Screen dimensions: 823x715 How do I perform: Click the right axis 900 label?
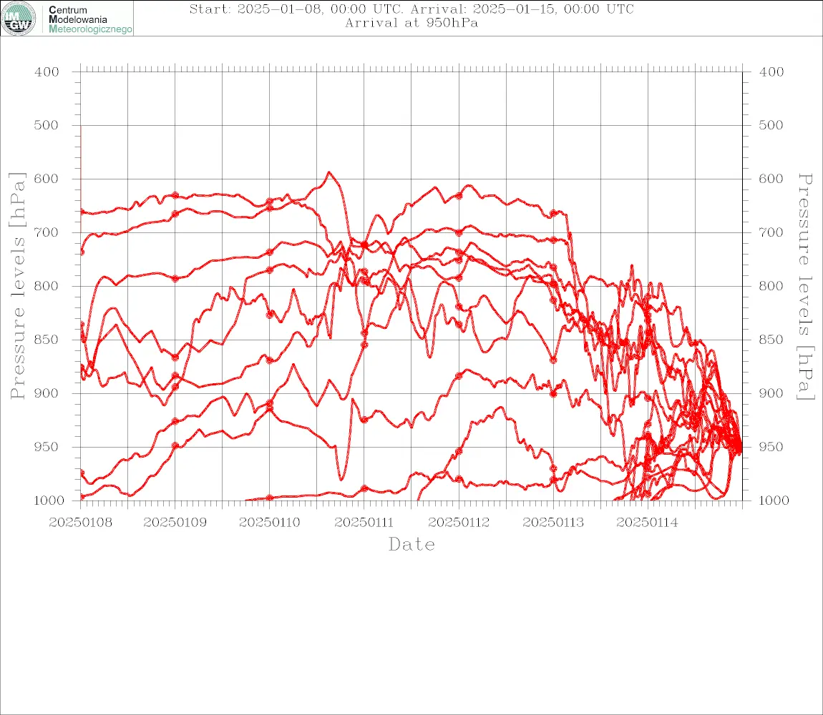[x=771, y=393]
